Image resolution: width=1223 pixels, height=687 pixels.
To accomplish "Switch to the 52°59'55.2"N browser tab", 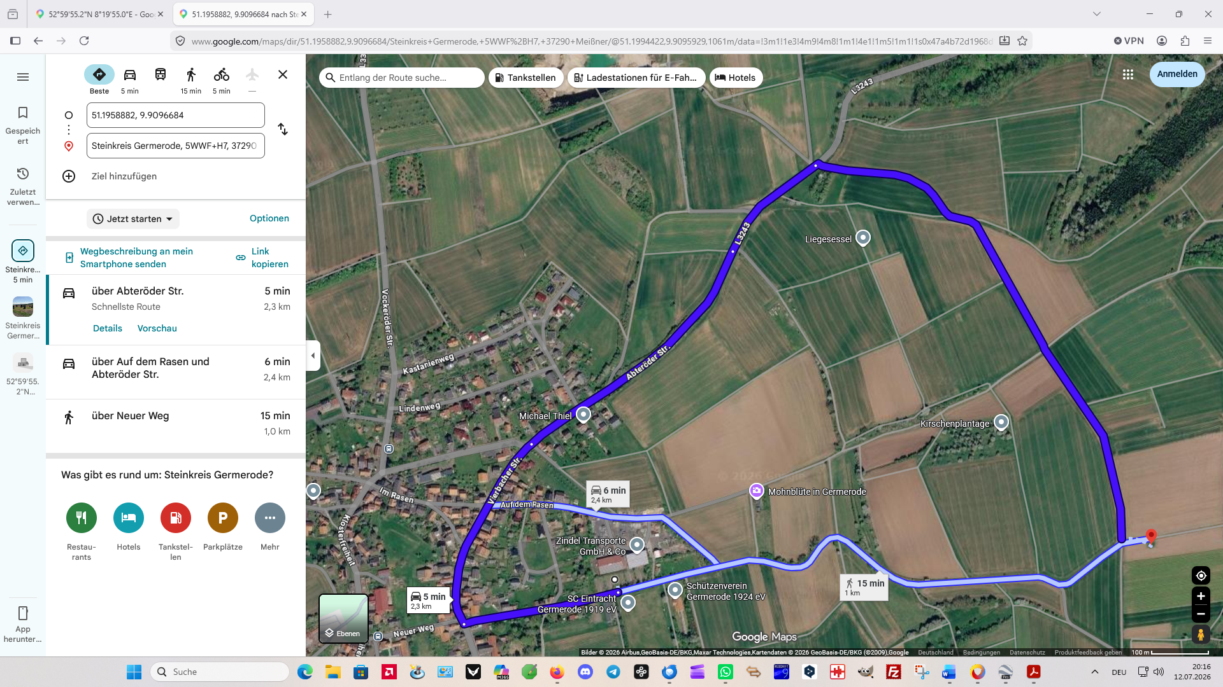I will 100,14.
